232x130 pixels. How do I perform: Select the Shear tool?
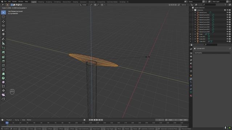coord(3,95)
